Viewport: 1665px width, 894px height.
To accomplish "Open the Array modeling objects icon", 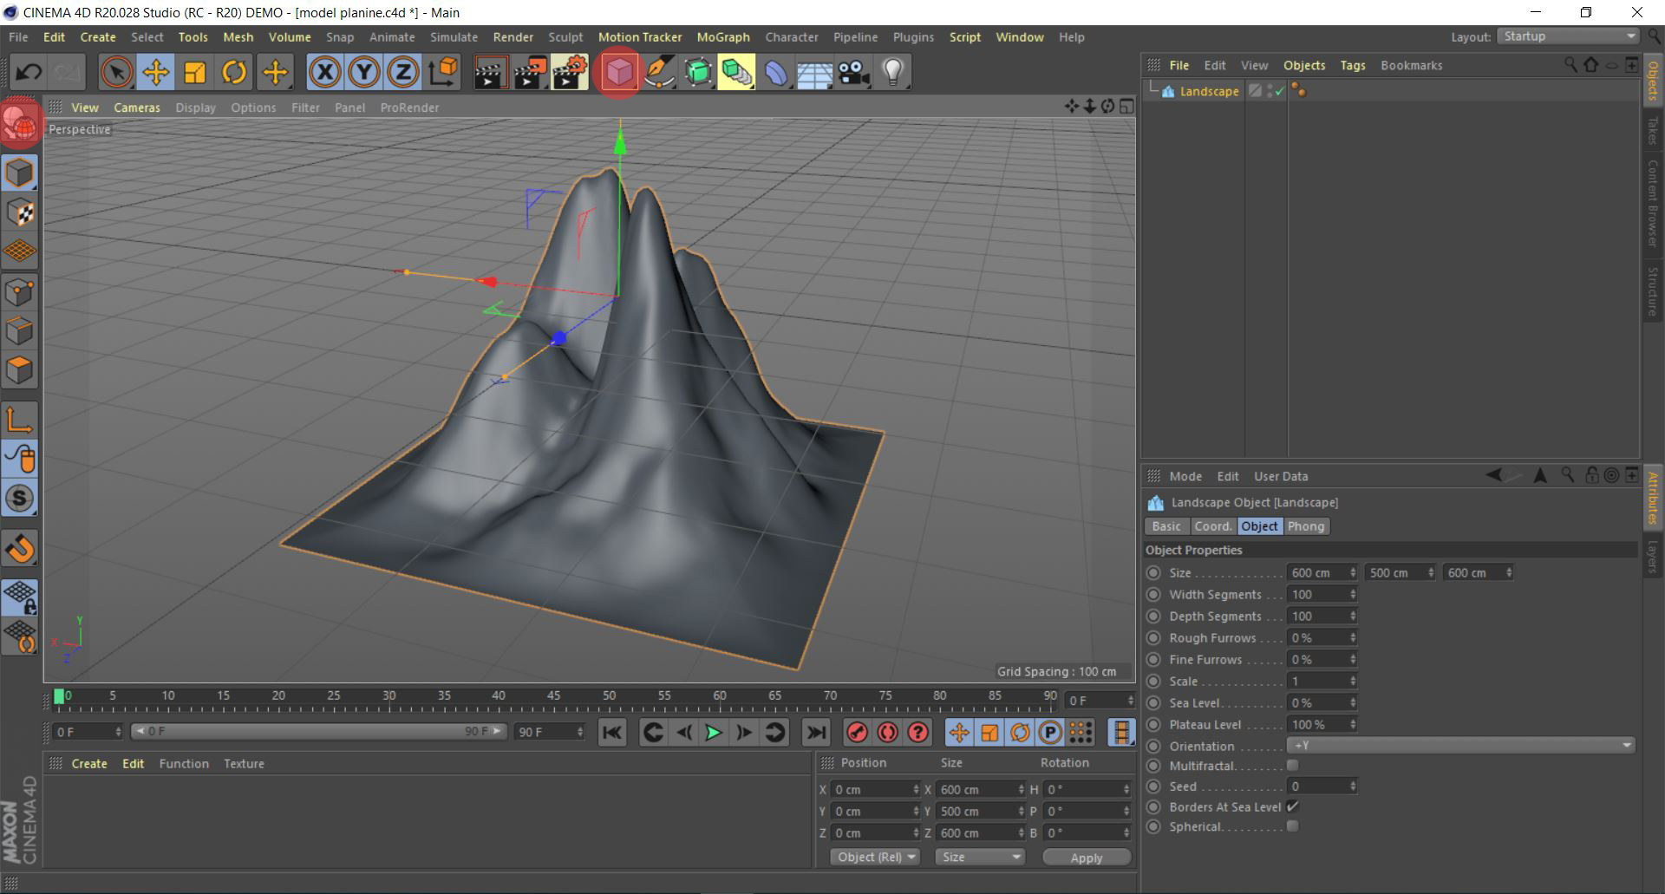I will click(736, 72).
